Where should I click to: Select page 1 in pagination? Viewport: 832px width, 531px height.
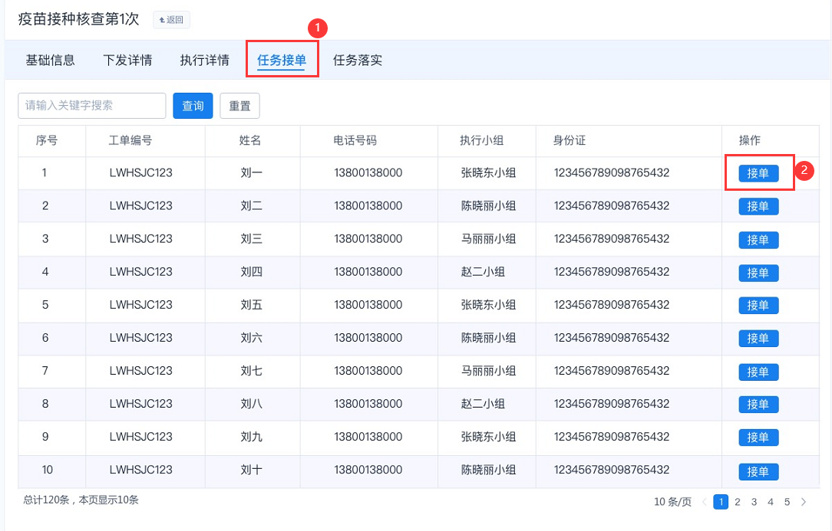721,502
